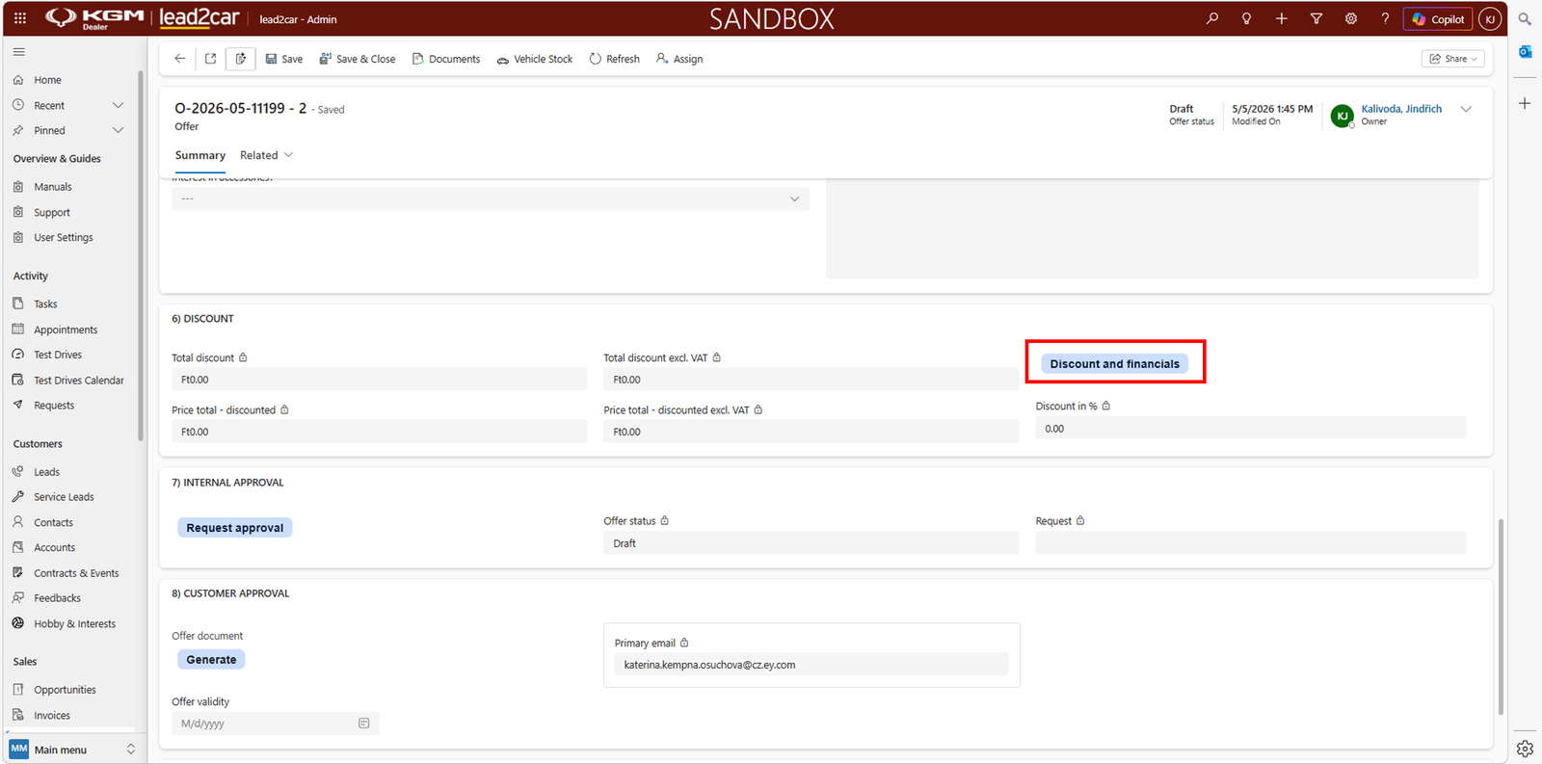Expand the Recent section in the sidebar
This screenshot has width=1542, height=764.
point(119,105)
